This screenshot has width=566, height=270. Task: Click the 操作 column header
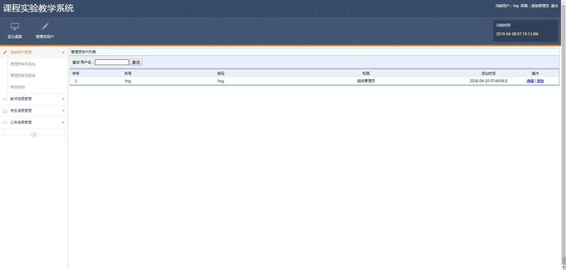click(x=535, y=74)
